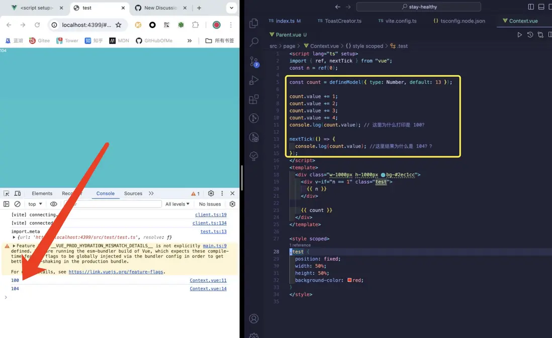Image resolution: width=552 pixels, height=338 pixels.
Task: Expand the Vue feature flag warning message
Action: click(x=14, y=246)
